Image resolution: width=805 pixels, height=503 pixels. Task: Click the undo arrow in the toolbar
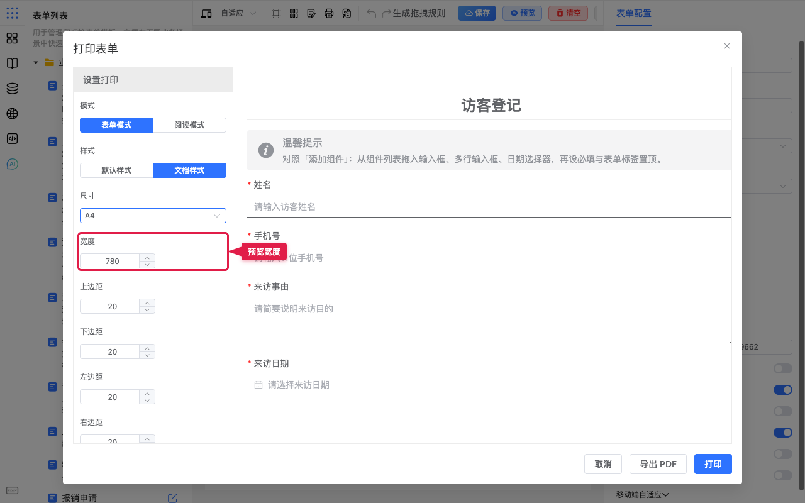[372, 13]
